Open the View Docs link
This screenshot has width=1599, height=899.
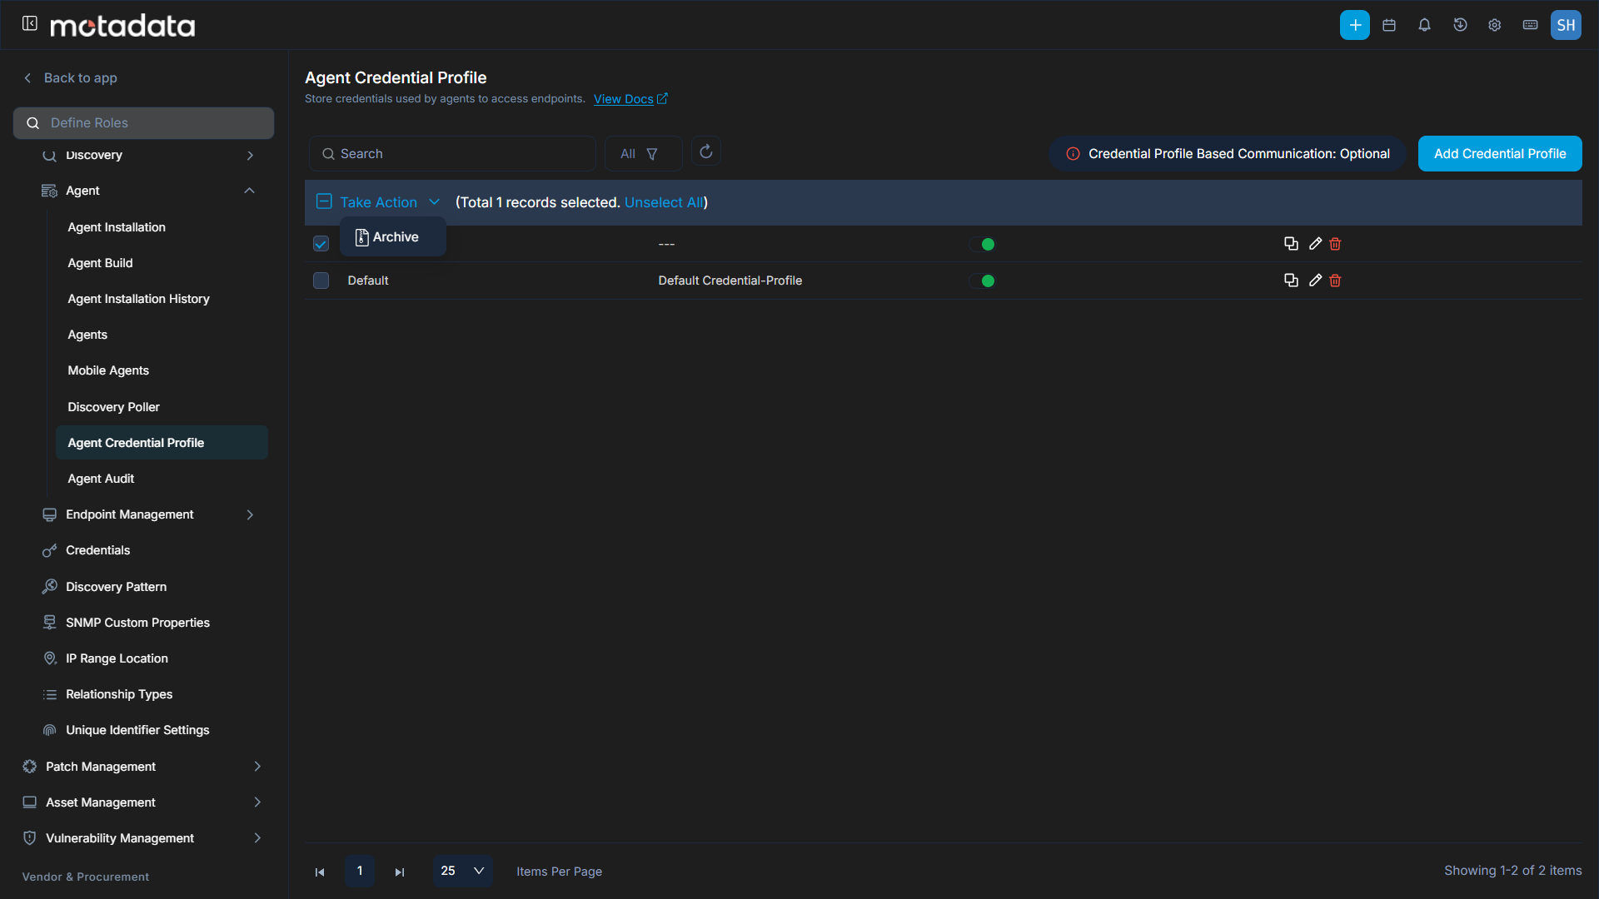630,99
